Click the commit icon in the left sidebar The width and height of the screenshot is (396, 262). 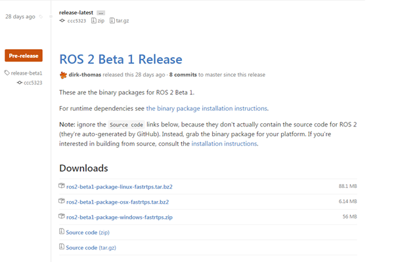click(20, 83)
